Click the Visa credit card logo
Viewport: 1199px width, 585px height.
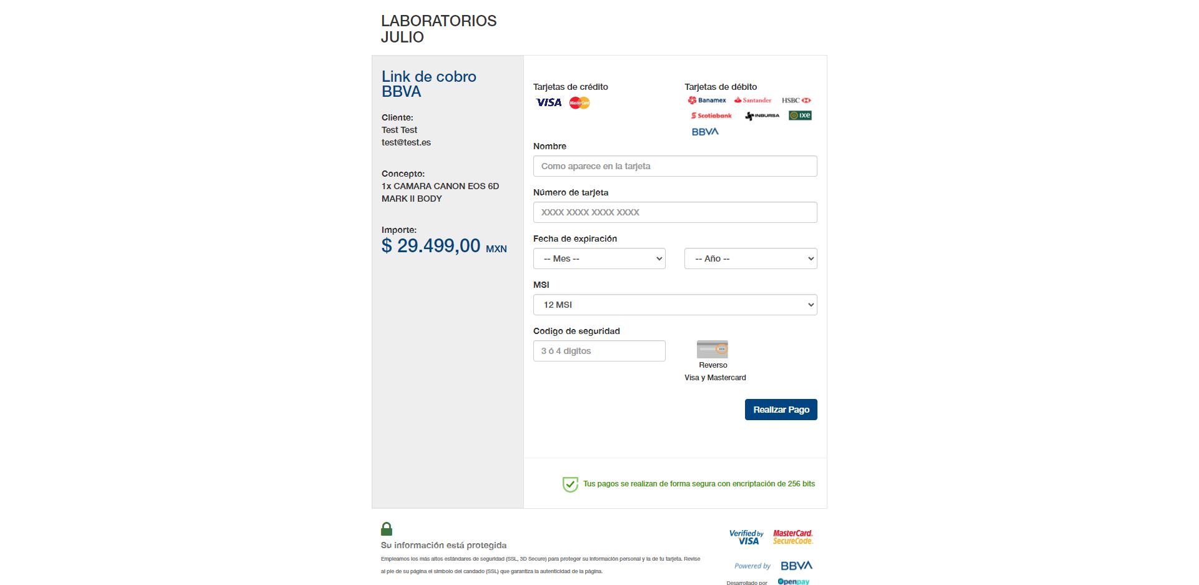coord(549,102)
